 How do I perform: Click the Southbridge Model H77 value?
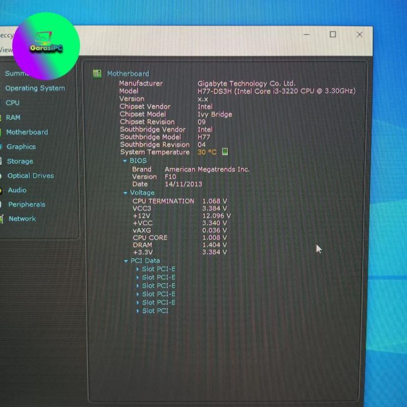click(x=204, y=137)
